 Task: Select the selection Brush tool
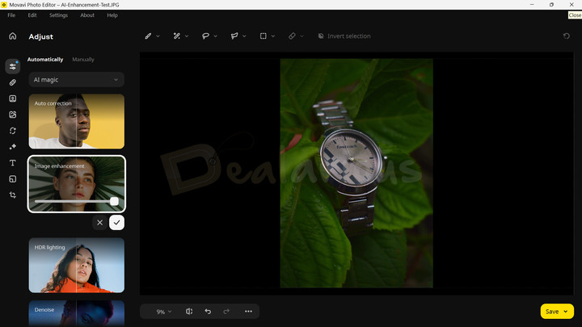[148, 36]
